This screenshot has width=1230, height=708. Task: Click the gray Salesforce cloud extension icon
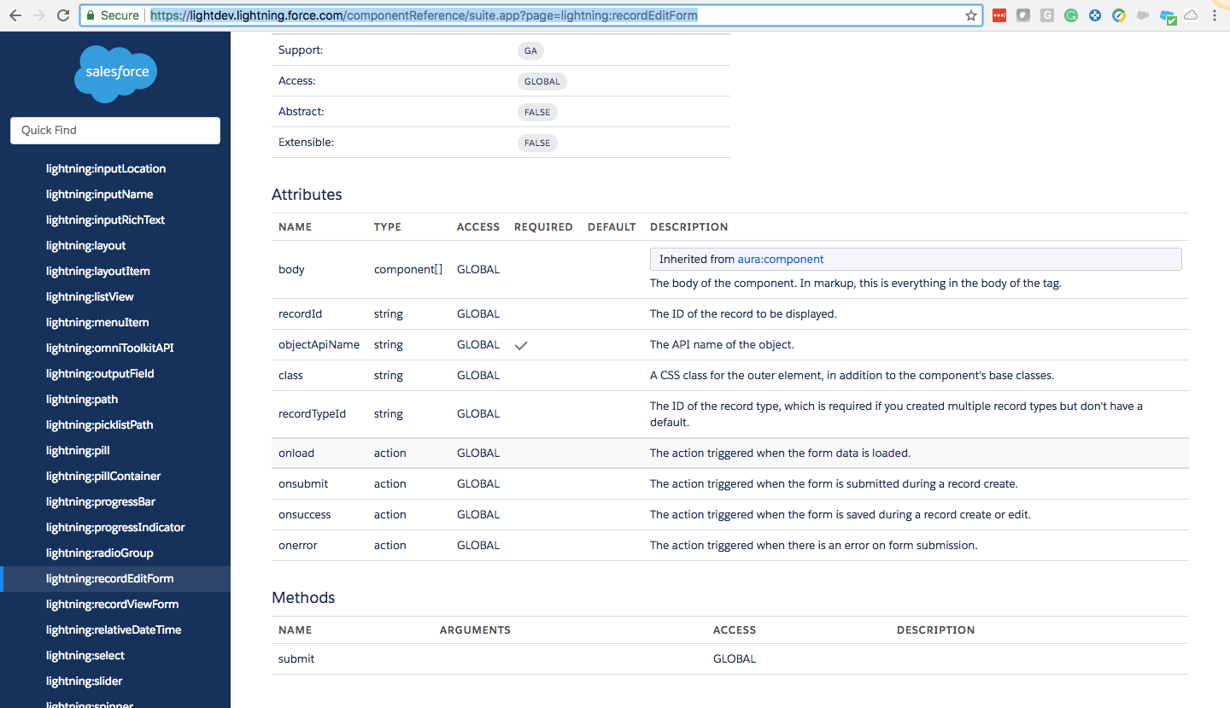1143,15
